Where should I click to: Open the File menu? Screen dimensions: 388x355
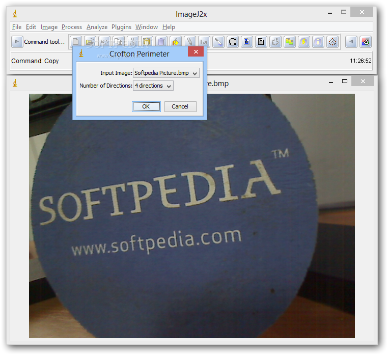pyautogui.click(x=17, y=26)
